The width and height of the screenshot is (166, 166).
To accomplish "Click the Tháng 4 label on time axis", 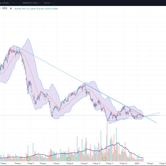I will click(18, 164).
